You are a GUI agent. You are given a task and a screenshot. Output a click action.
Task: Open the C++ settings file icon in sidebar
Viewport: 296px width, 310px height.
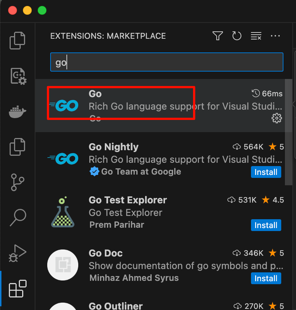pos(17,76)
